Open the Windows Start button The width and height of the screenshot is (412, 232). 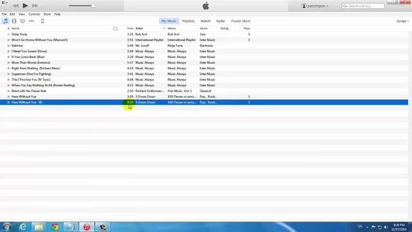coord(6,227)
